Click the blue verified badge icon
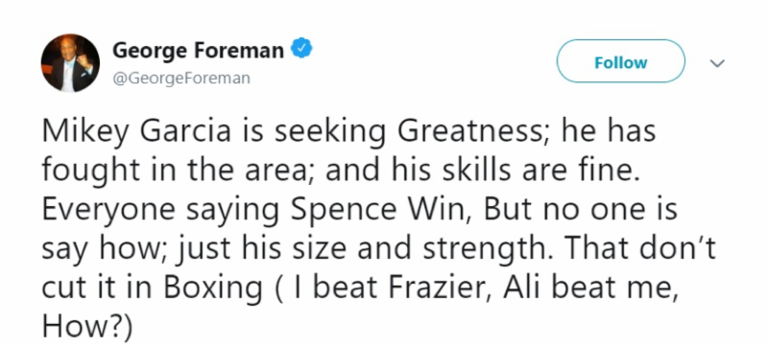The height and width of the screenshot is (345, 768). pos(301,50)
